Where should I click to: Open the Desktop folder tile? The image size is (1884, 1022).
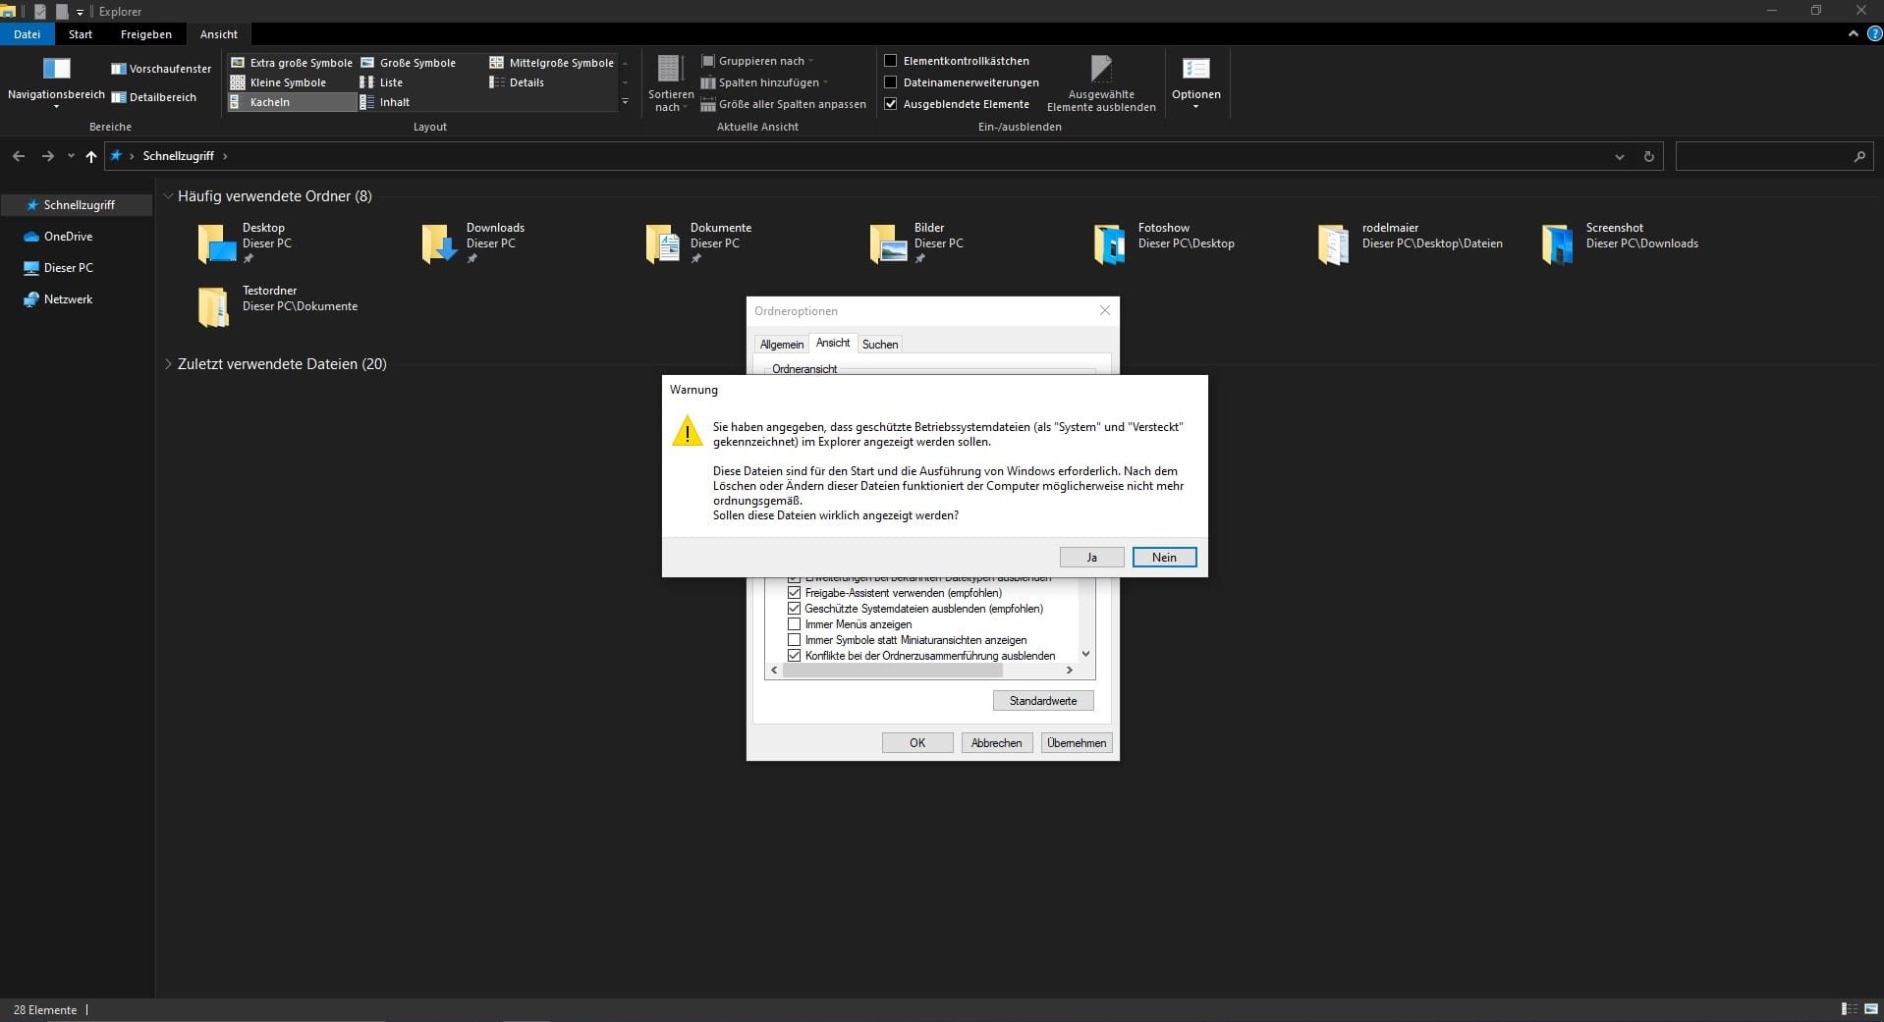tap(246, 243)
